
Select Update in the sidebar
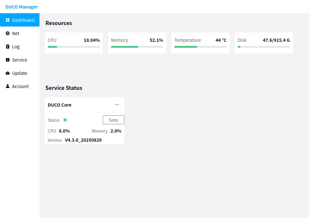pyautogui.click(x=19, y=73)
